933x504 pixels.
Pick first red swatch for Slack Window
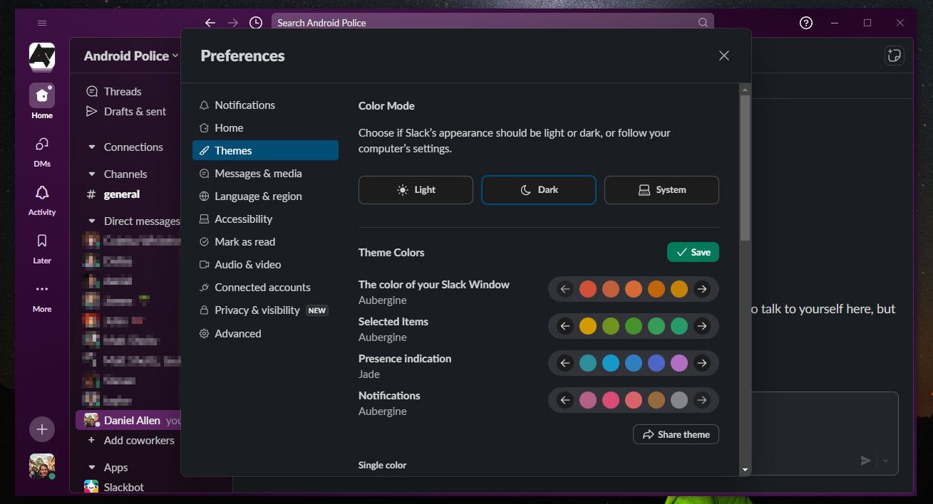click(x=588, y=289)
